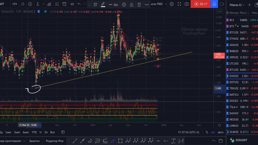
Task: Select the horizontal line drawing tool
Action: pos(158,141)
